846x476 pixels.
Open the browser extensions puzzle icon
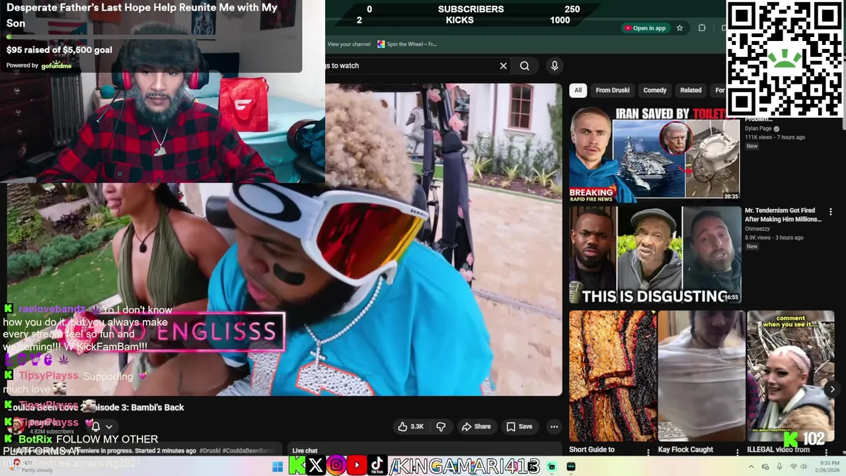[702, 28]
